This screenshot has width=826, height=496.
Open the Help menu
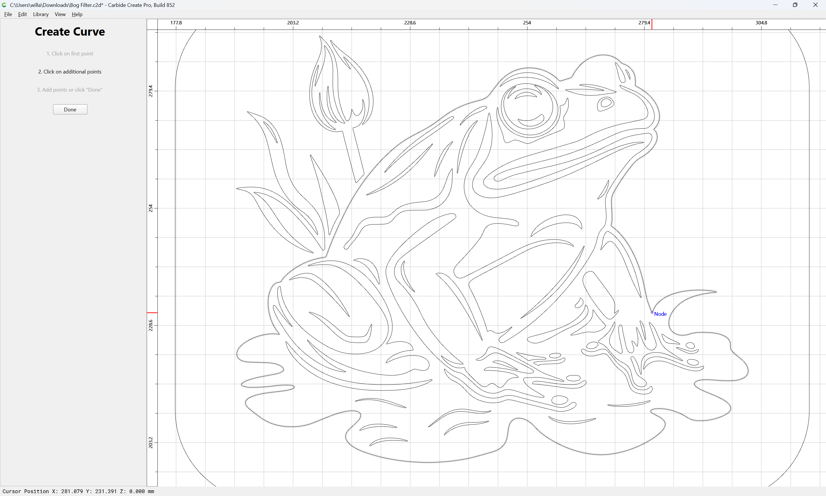tap(77, 14)
